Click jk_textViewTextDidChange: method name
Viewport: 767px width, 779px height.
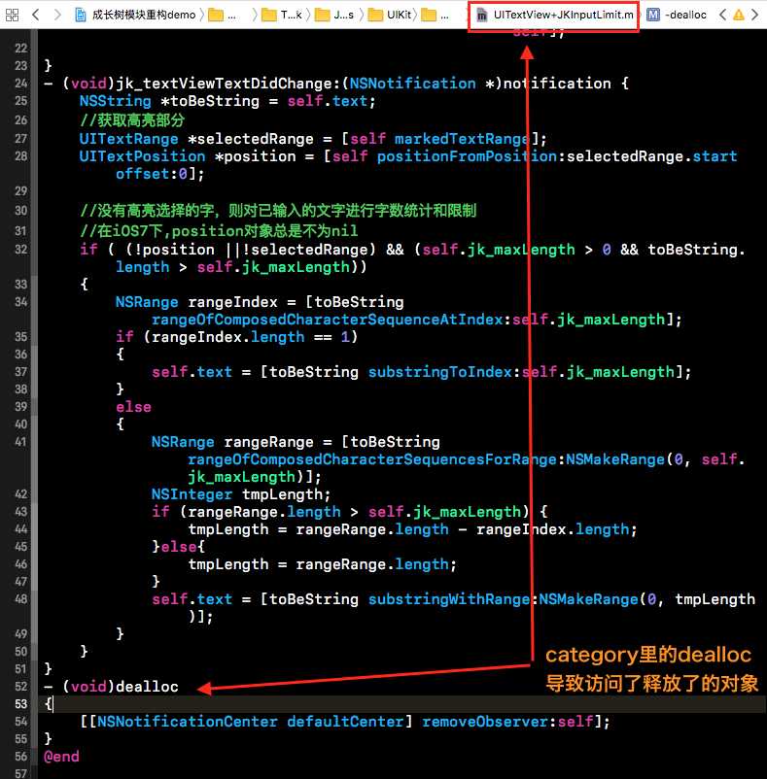[228, 83]
